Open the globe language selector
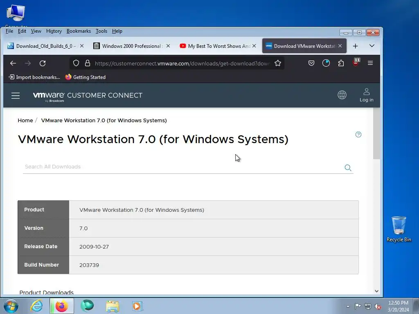This screenshot has width=419, height=314. 342,95
